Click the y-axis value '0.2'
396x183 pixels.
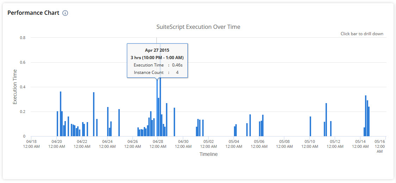pos(23,112)
